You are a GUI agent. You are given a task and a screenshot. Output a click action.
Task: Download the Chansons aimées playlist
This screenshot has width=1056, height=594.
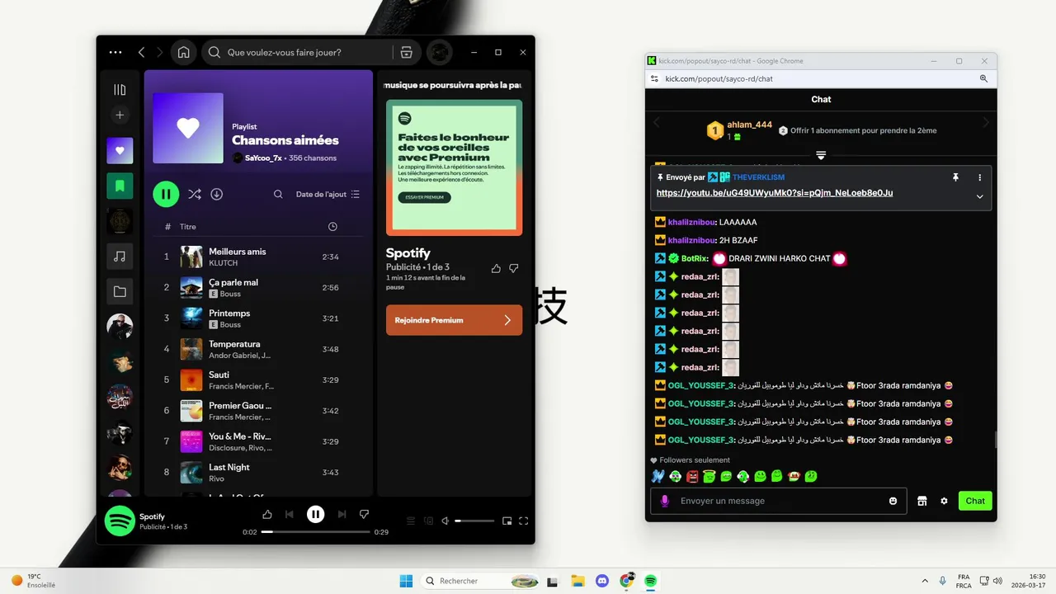tap(216, 194)
